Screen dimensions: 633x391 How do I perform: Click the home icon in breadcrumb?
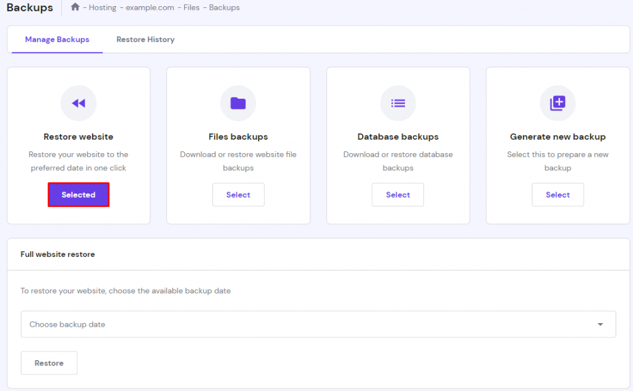tap(75, 7)
